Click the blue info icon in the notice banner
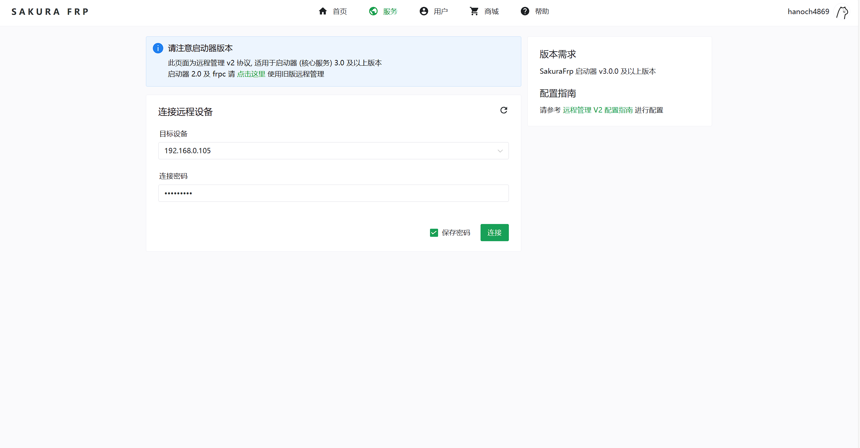Image resolution: width=860 pixels, height=448 pixels. [x=157, y=48]
